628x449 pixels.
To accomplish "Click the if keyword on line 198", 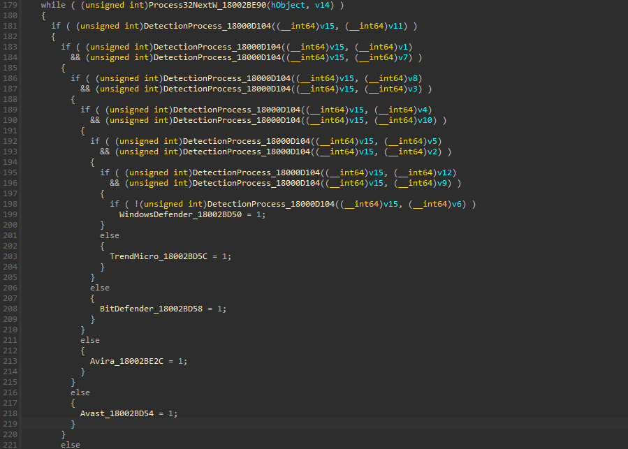I will (x=115, y=205).
